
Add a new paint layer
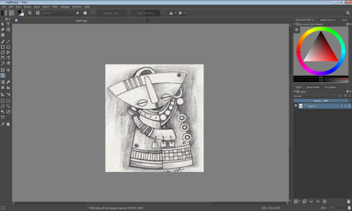coord(296,201)
